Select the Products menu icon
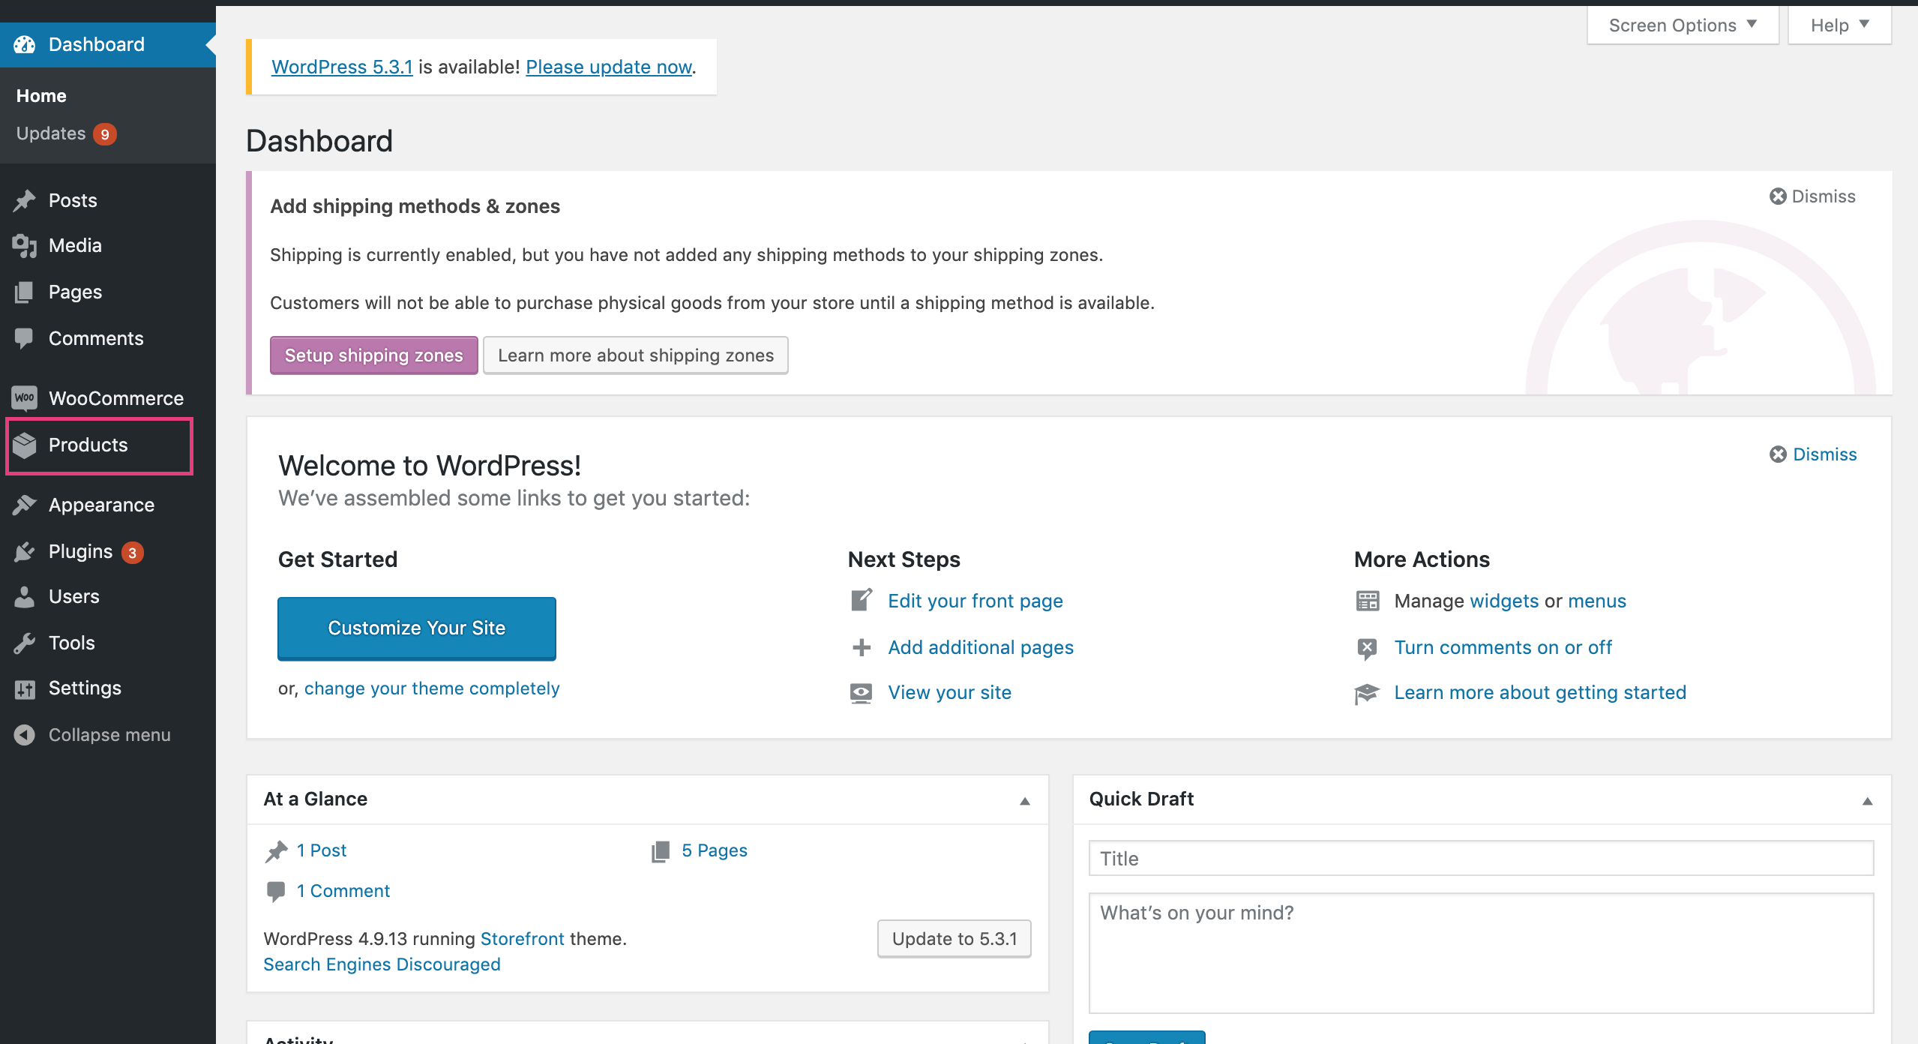This screenshot has height=1044, width=1918. (x=25, y=445)
